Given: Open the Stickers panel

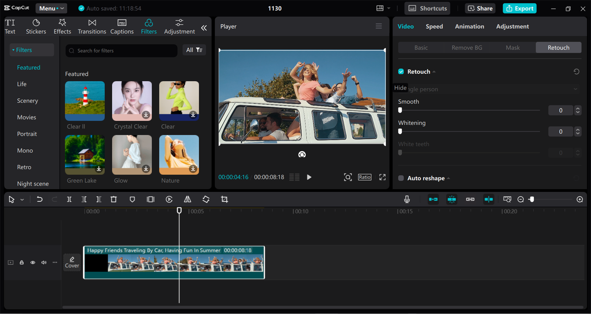Looking at the screenshot, I should (36, 27).
